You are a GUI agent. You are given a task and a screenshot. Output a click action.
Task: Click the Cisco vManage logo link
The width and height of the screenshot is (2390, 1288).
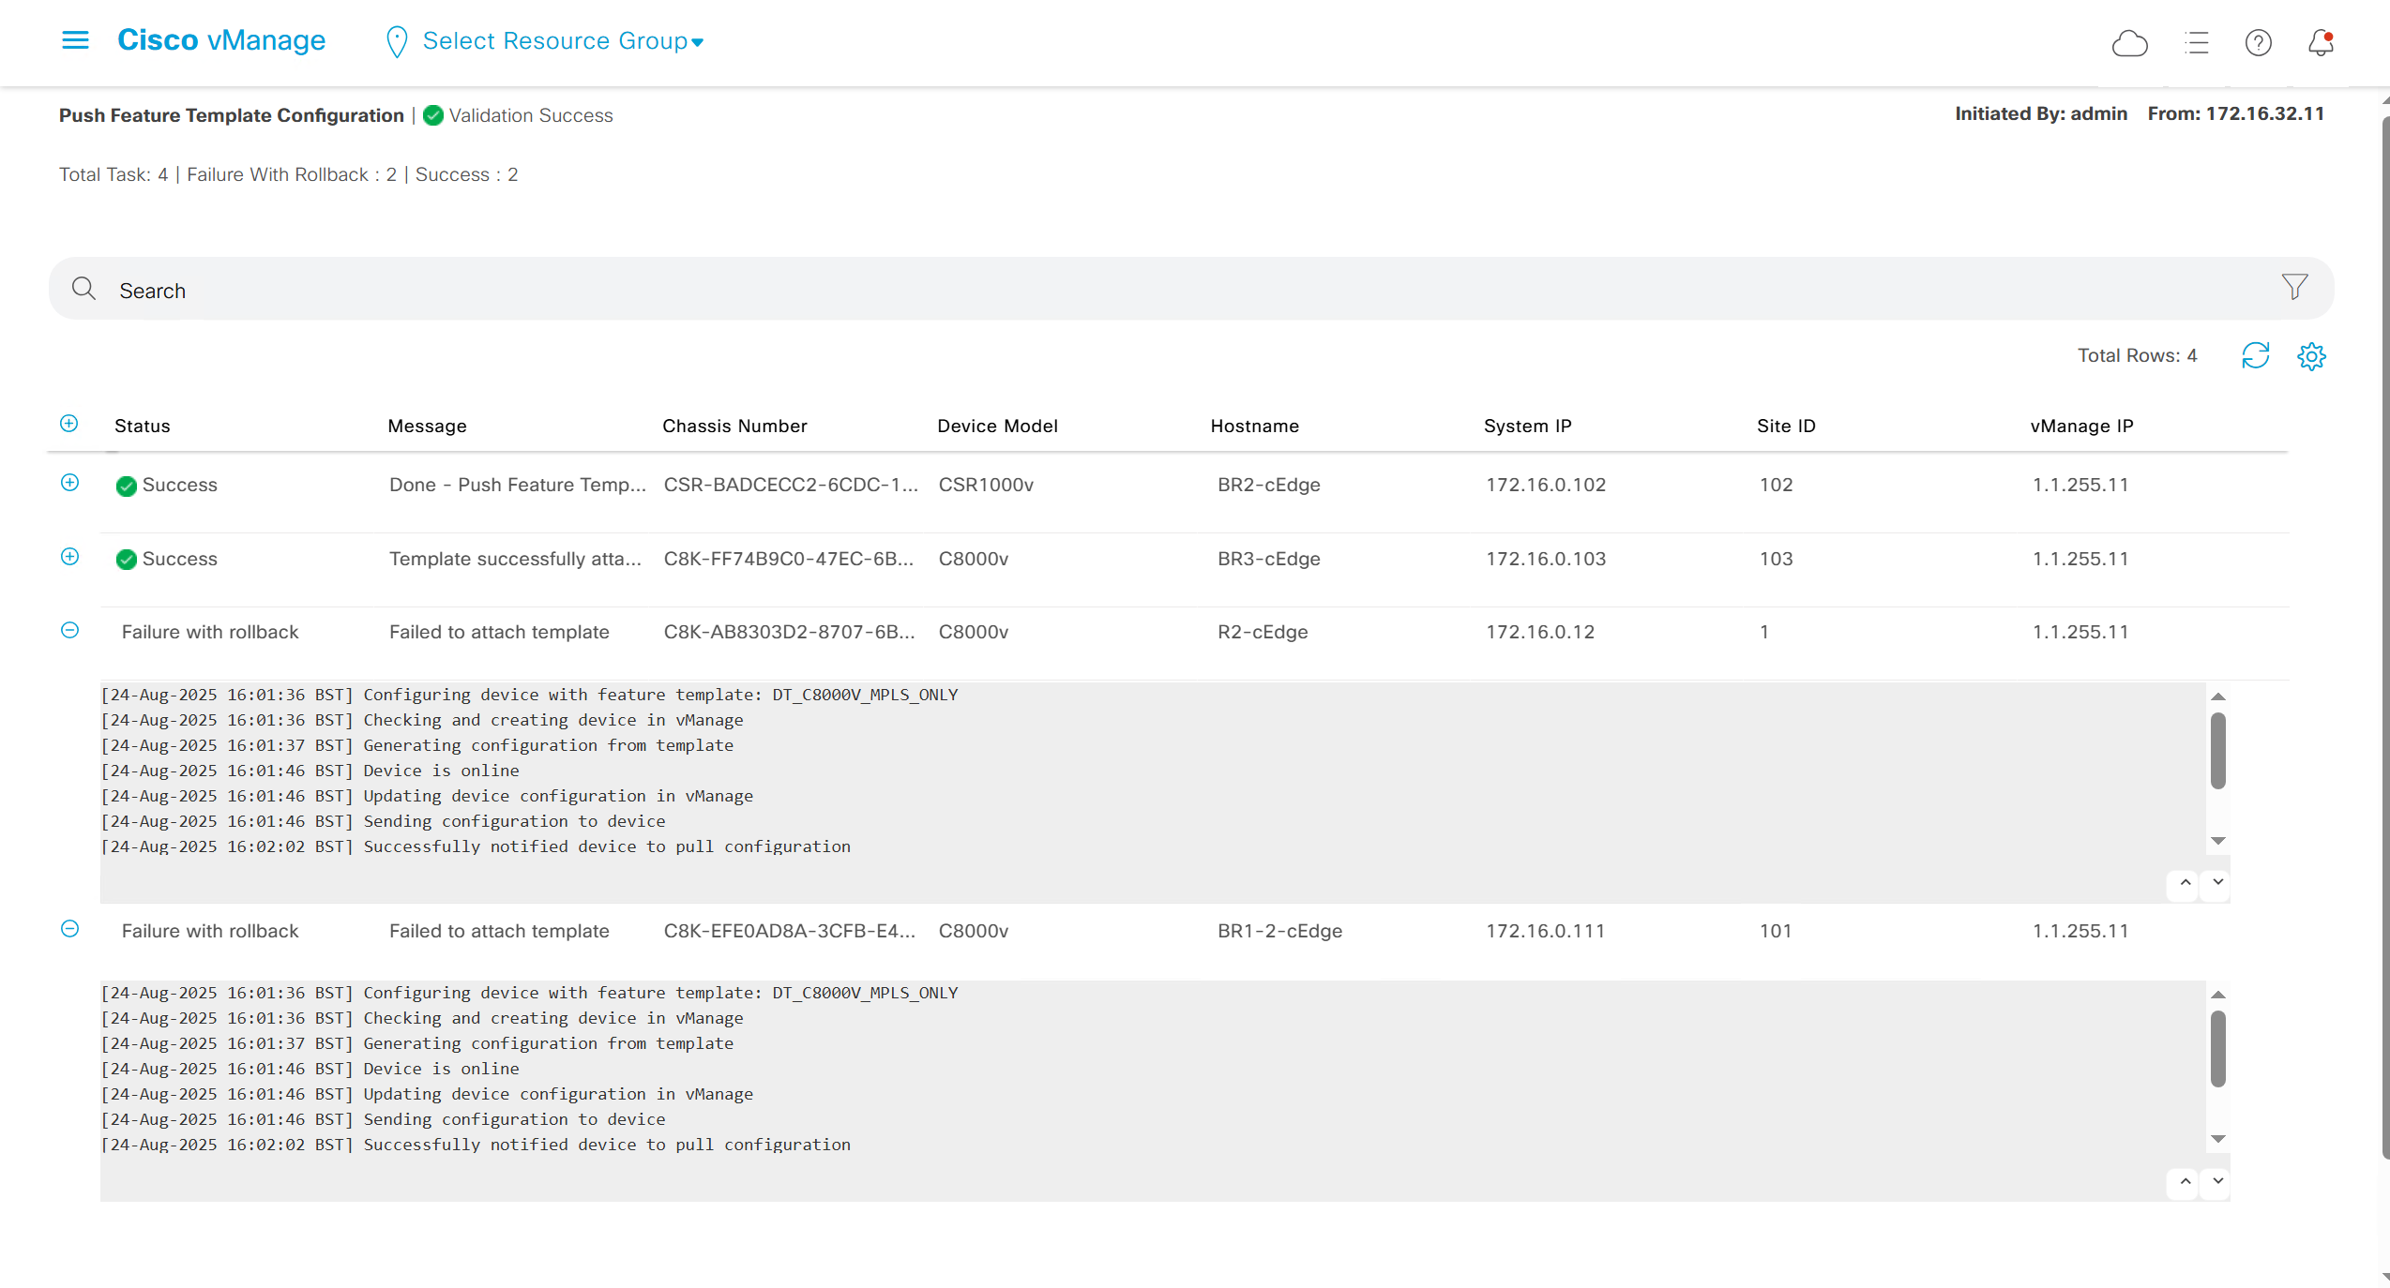coord(221,40)
